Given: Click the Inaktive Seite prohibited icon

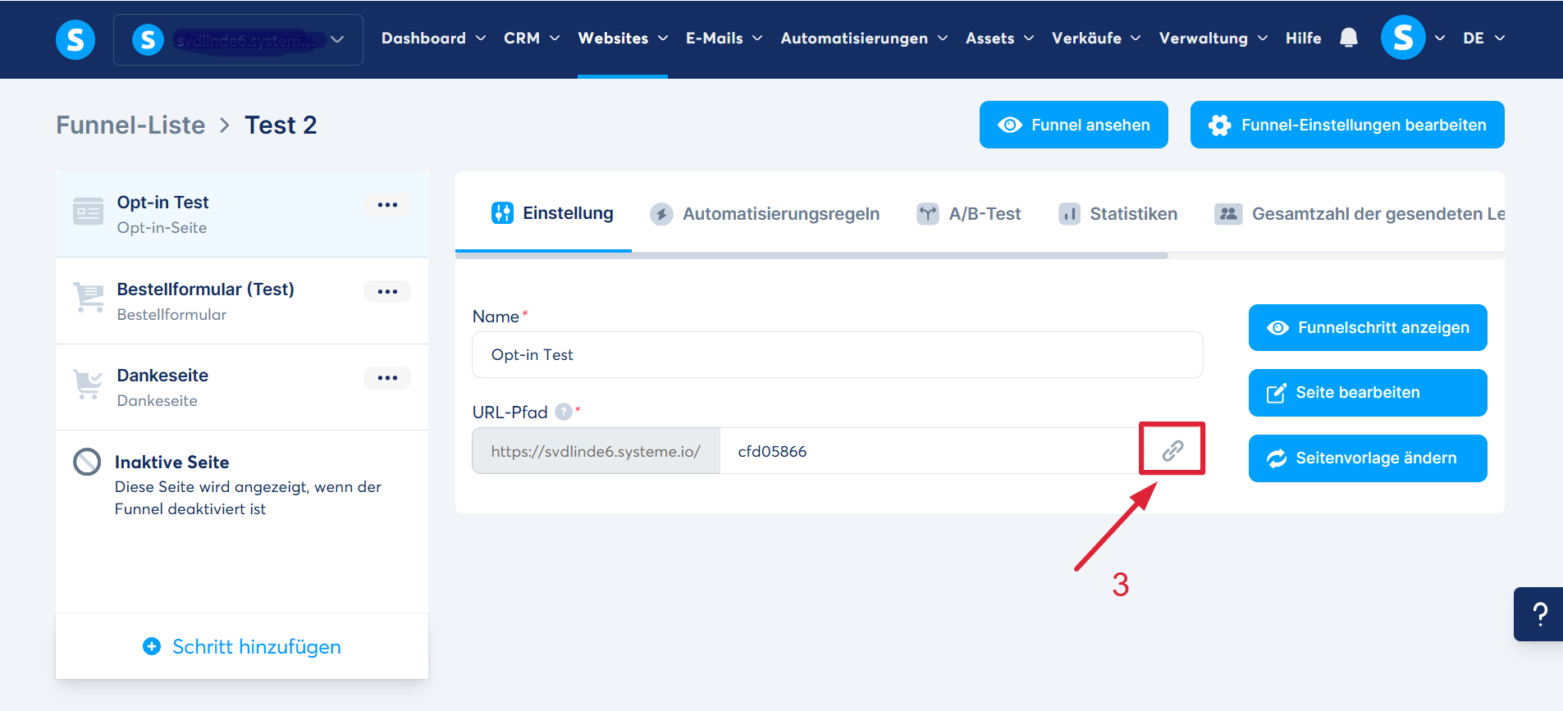Looking at the screenshot, I should tap(87, 462).
